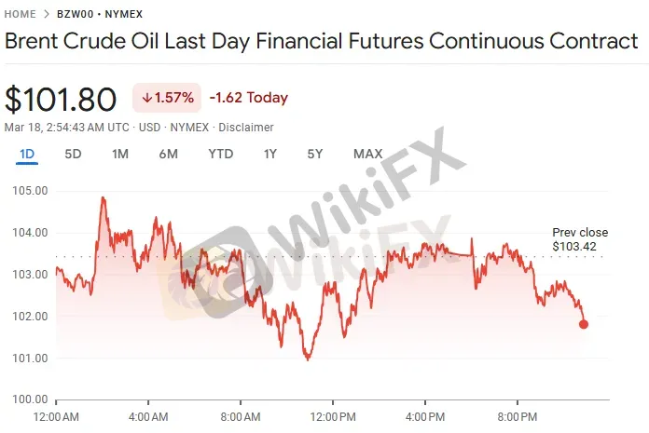Click the red endpoint dot on the chart line

click(584, 324)
